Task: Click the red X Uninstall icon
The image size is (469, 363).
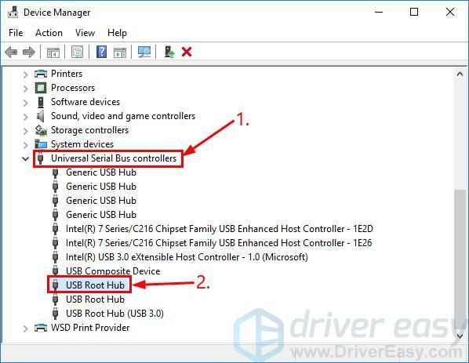Action: coord(187,52)
